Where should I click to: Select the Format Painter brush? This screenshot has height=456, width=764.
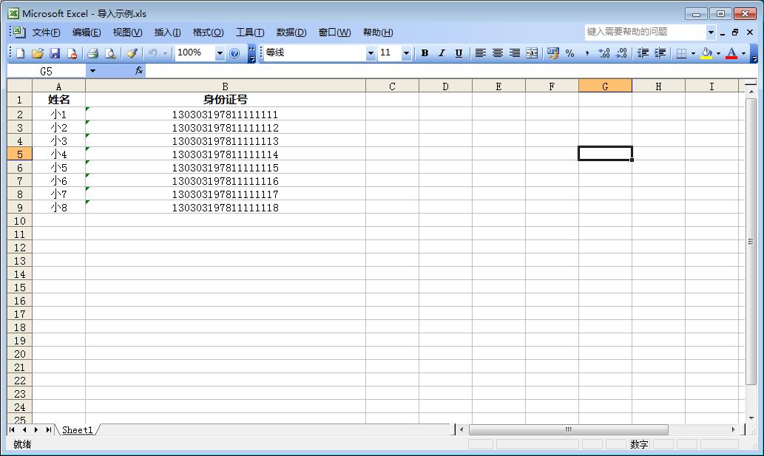pos(132,53)
